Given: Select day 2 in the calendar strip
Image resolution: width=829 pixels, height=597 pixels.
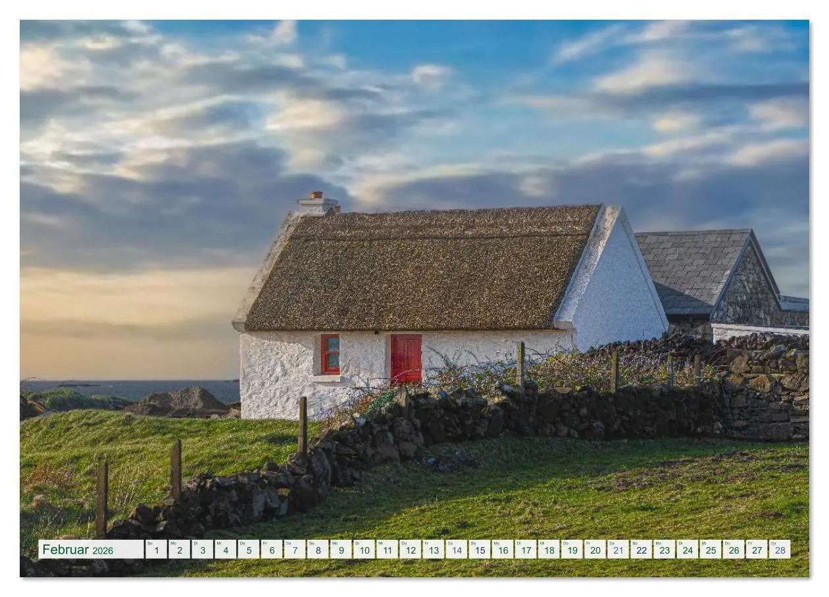Looking at the screenshot, I should pyautogui.click(x=179, y=550).
